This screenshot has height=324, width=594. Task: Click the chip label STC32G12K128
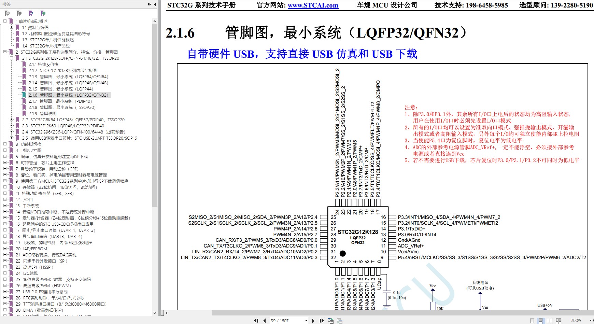coord(358,232)
